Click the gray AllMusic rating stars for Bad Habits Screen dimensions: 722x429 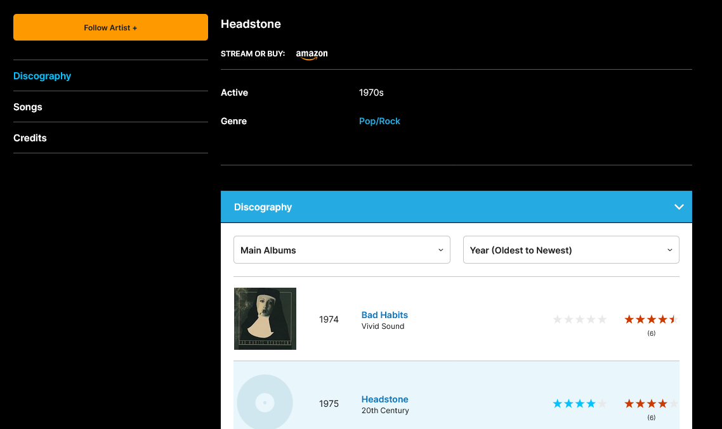(579, 319)
